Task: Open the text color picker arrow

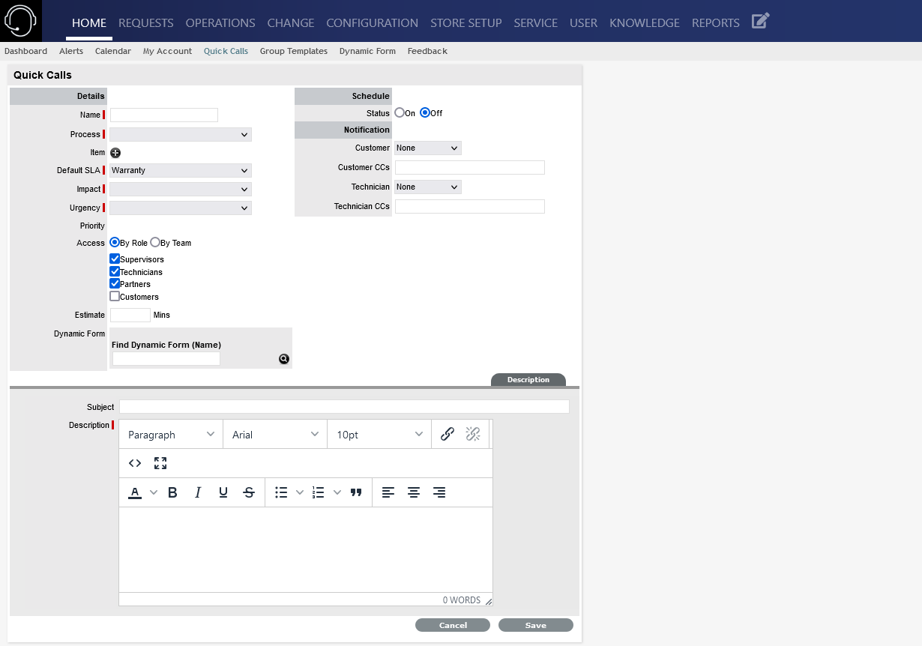Action: point(154,492)
